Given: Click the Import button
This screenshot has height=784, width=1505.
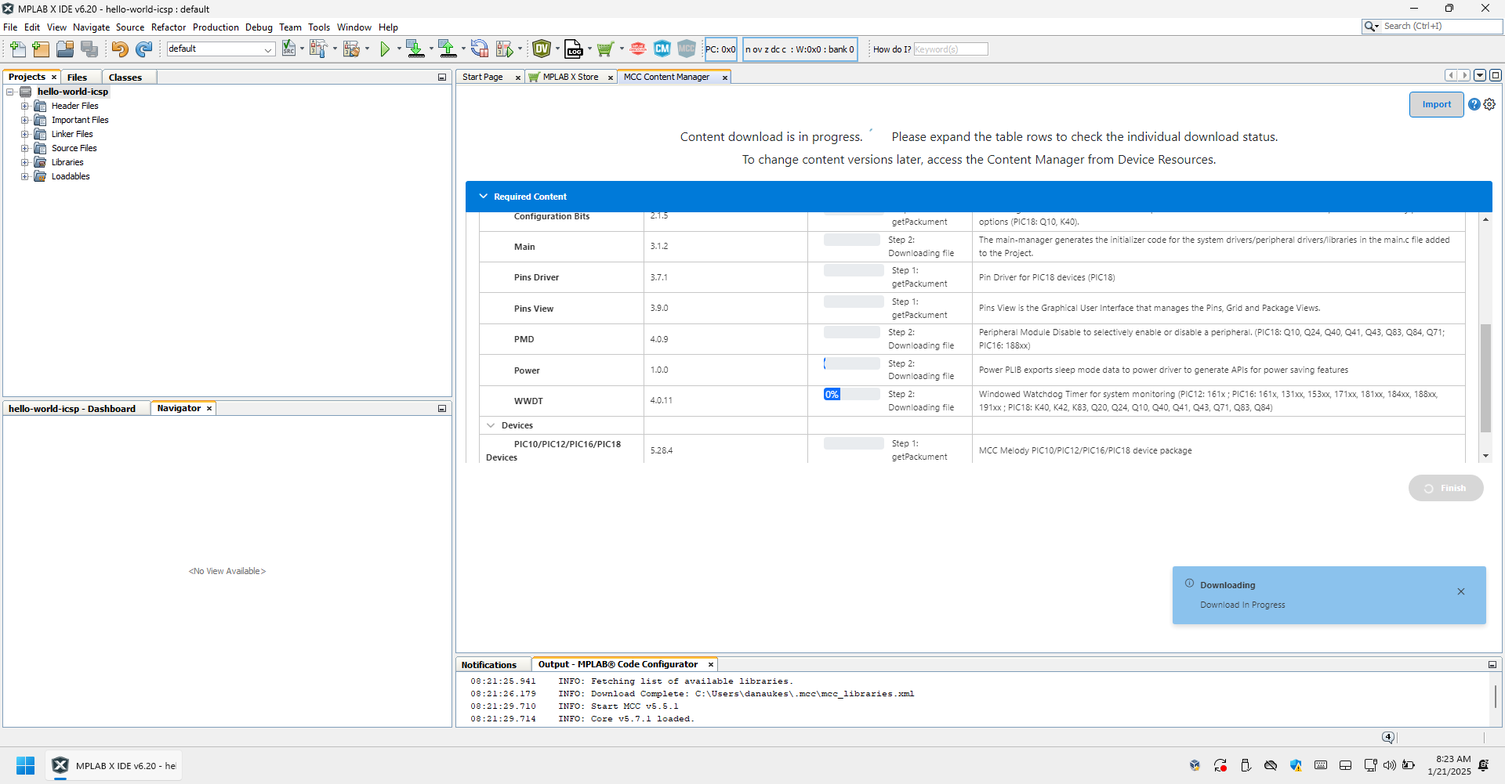Looking at the screenshot, I should click(x=1436, y=104).
